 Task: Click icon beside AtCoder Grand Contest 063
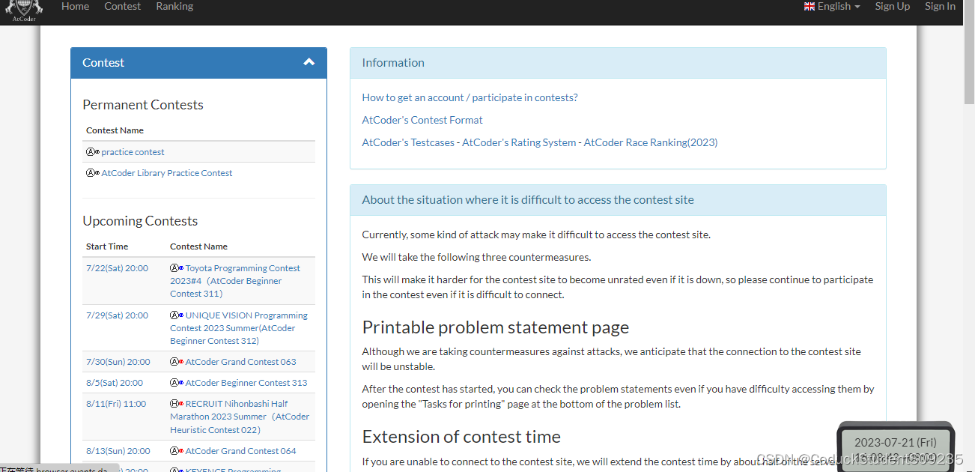[x=177, y=362]
